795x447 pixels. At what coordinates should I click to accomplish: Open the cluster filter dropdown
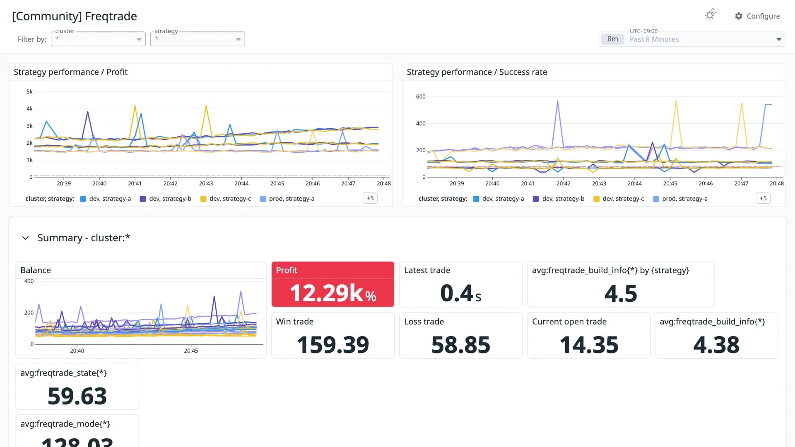(98, 39)
